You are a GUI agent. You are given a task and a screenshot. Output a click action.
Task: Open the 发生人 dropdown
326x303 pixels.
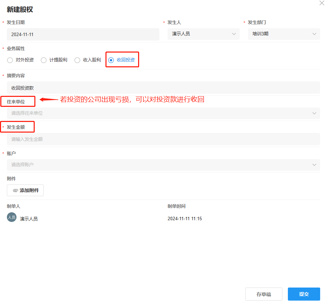tap(203, 34)
